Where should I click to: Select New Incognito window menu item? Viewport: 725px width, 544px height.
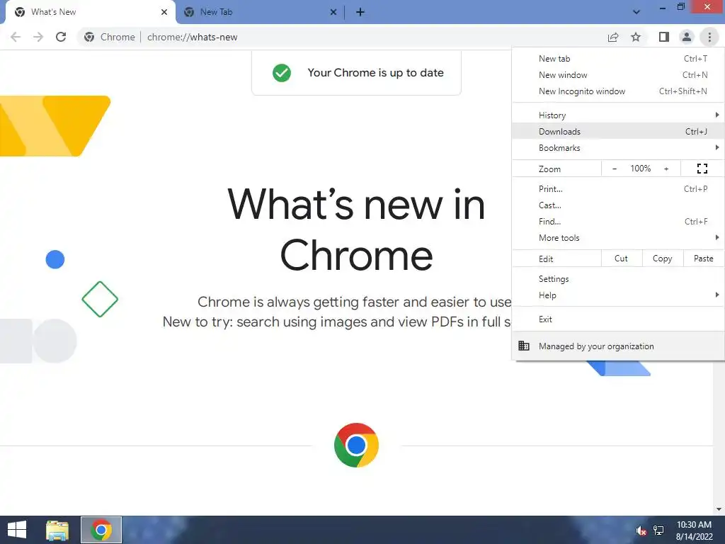tap(618, 91)
